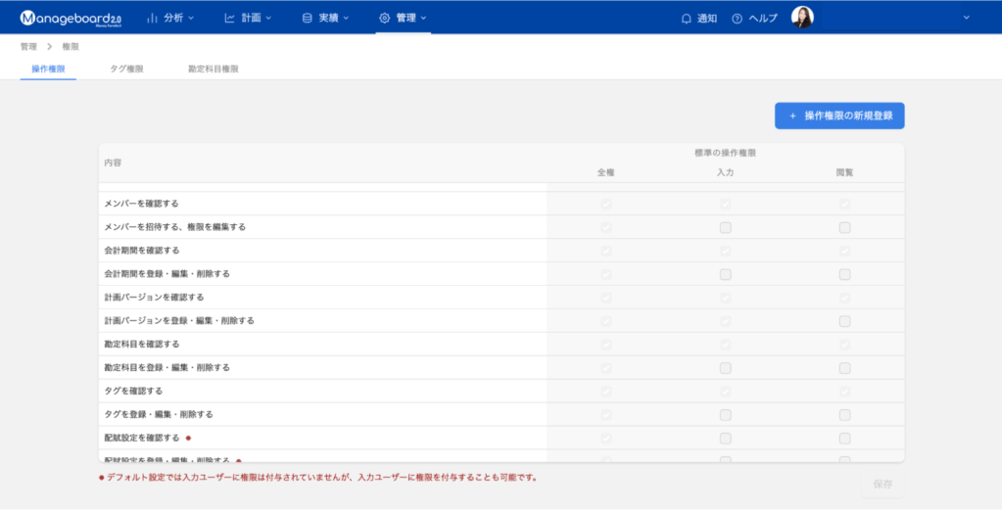Click the 保存 save button

(883, 485)
